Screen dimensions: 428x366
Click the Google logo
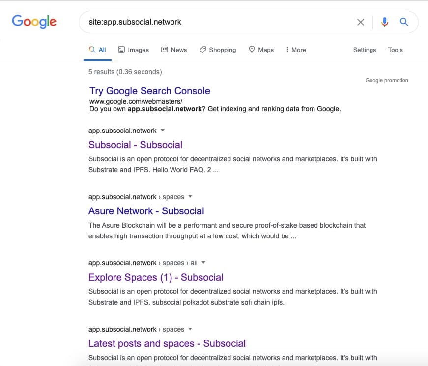coord(34,22)
